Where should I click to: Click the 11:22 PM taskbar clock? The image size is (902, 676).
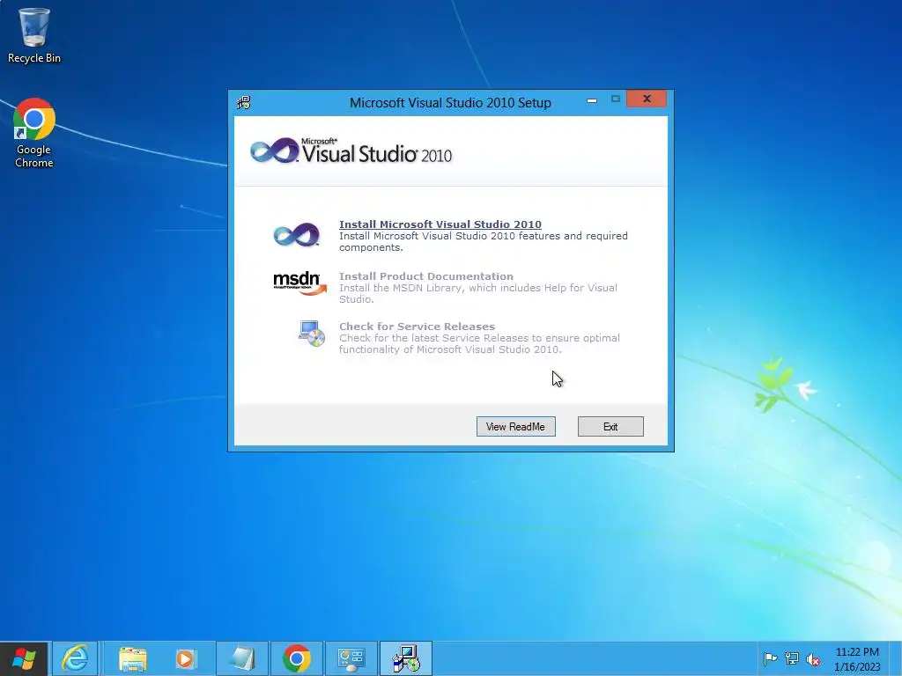857,658
